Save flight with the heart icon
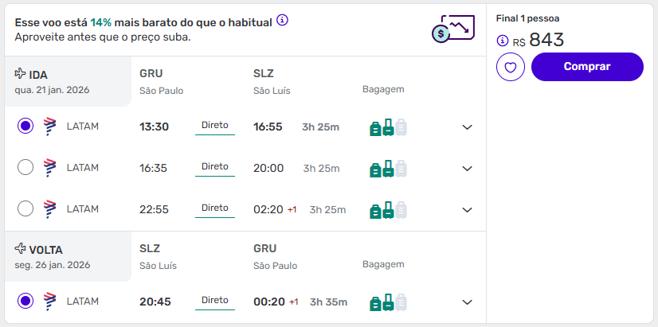The image size is (658, 327). [x=511, y=67]
